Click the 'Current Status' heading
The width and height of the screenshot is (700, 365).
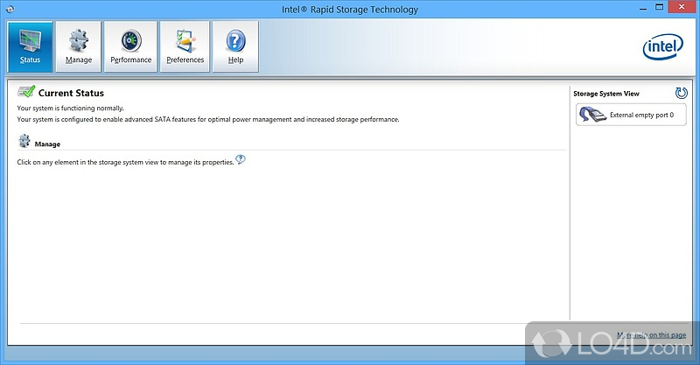click(71, 93)
